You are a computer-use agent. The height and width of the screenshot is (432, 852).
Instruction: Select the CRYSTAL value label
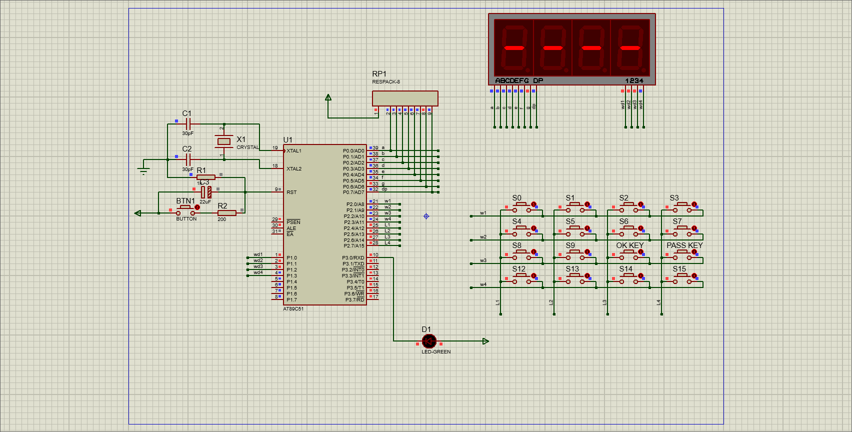pyautogui.click(x=248, y=147)
